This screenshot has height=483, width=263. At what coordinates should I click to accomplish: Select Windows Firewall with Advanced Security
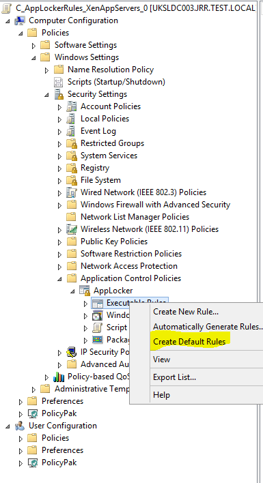[155, 205]
